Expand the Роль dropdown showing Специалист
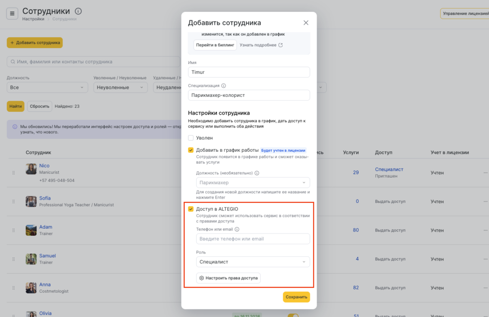 (253, 262)
